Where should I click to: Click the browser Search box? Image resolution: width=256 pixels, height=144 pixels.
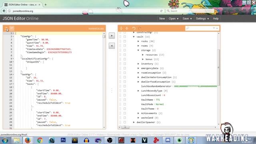190,11
